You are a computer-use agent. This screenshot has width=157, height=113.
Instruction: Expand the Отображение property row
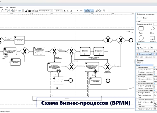(x=137, y=81)
